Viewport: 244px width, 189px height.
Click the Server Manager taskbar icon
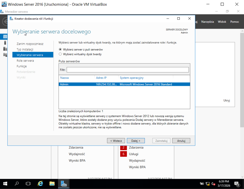point(64,184)
